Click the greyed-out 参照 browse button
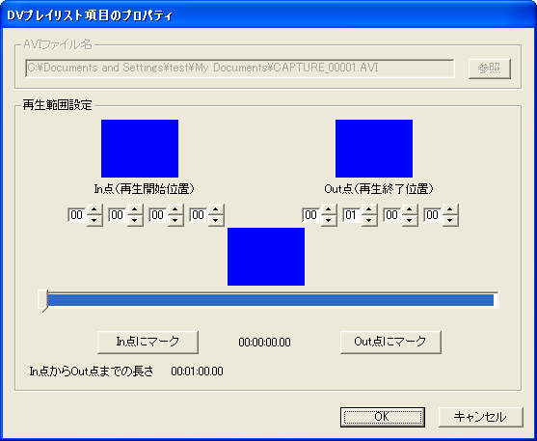This screenshot has width=537, height=441. pos(490,69)
